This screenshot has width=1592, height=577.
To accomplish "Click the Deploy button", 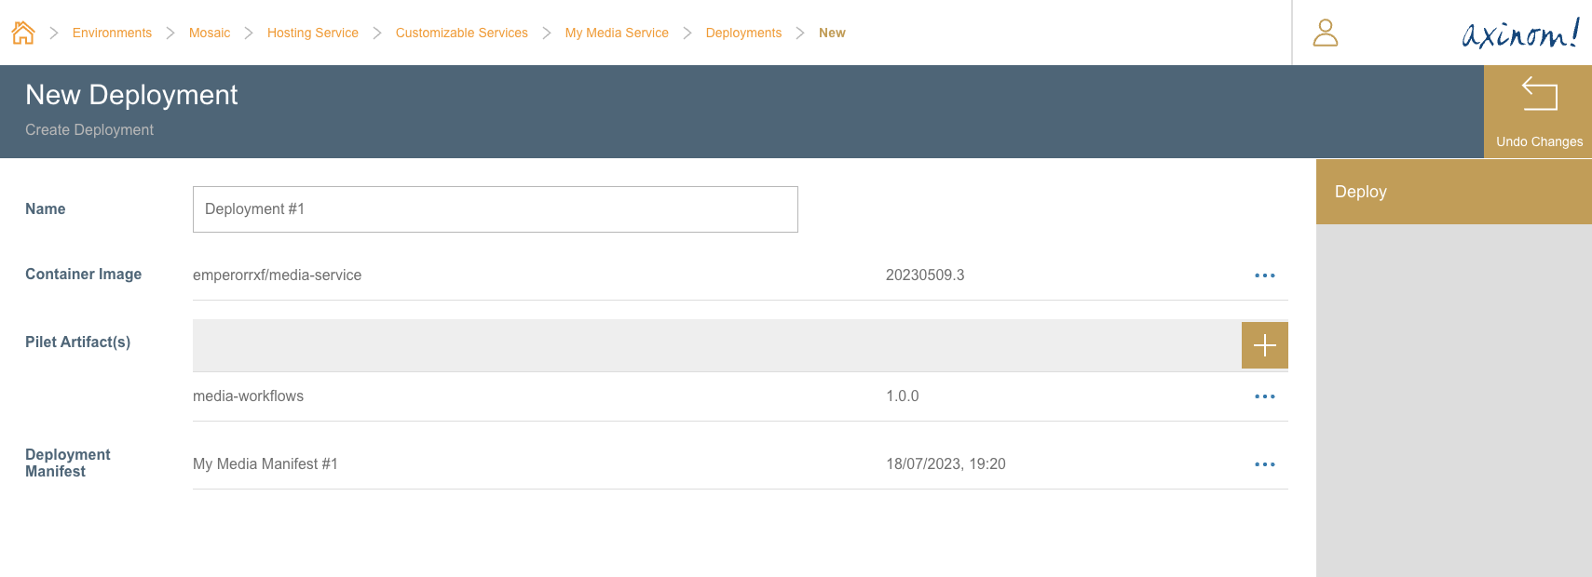I will click(1453, 192).
